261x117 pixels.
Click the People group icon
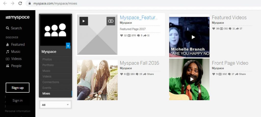(x=7, y=66)
